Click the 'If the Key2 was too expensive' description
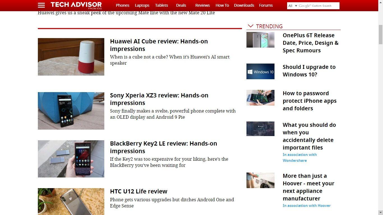This screenshot has height=215, width=383. (169, 162)
